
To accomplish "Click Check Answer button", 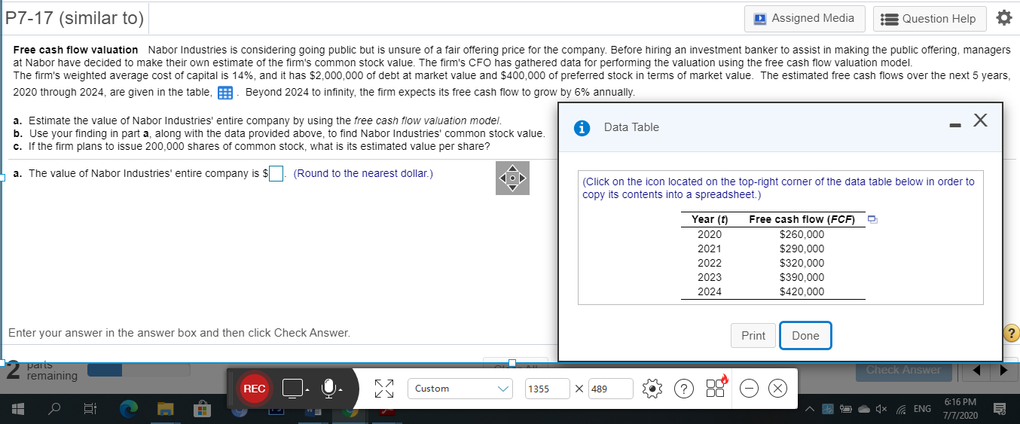I will click(903, 369).
